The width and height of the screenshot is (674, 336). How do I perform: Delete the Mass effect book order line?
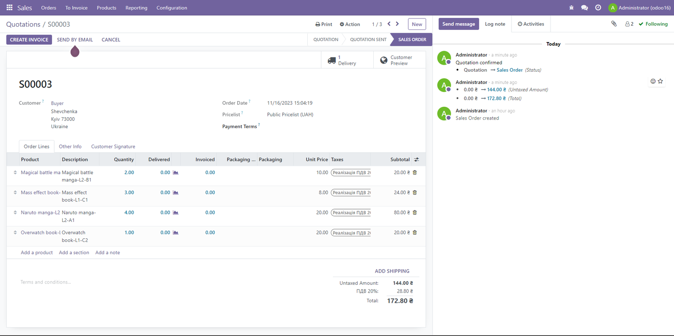[x=415, y=192]
